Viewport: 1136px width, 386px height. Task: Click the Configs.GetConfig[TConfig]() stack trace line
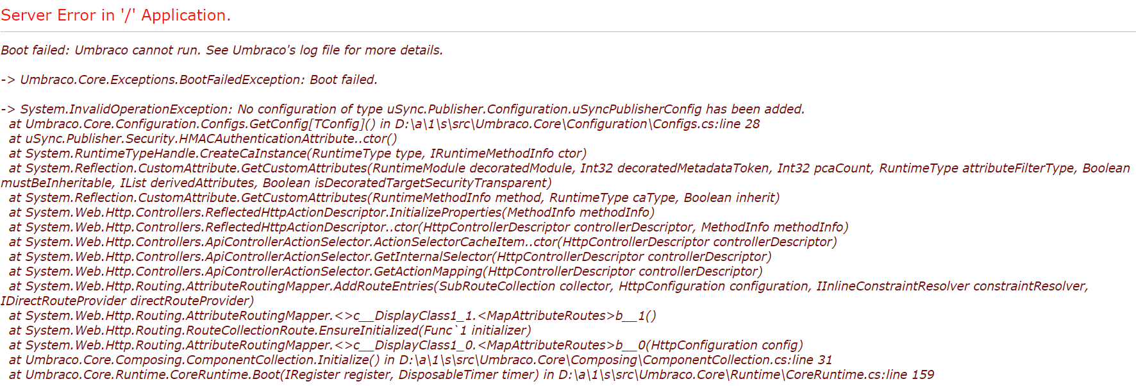click(384, 124)
